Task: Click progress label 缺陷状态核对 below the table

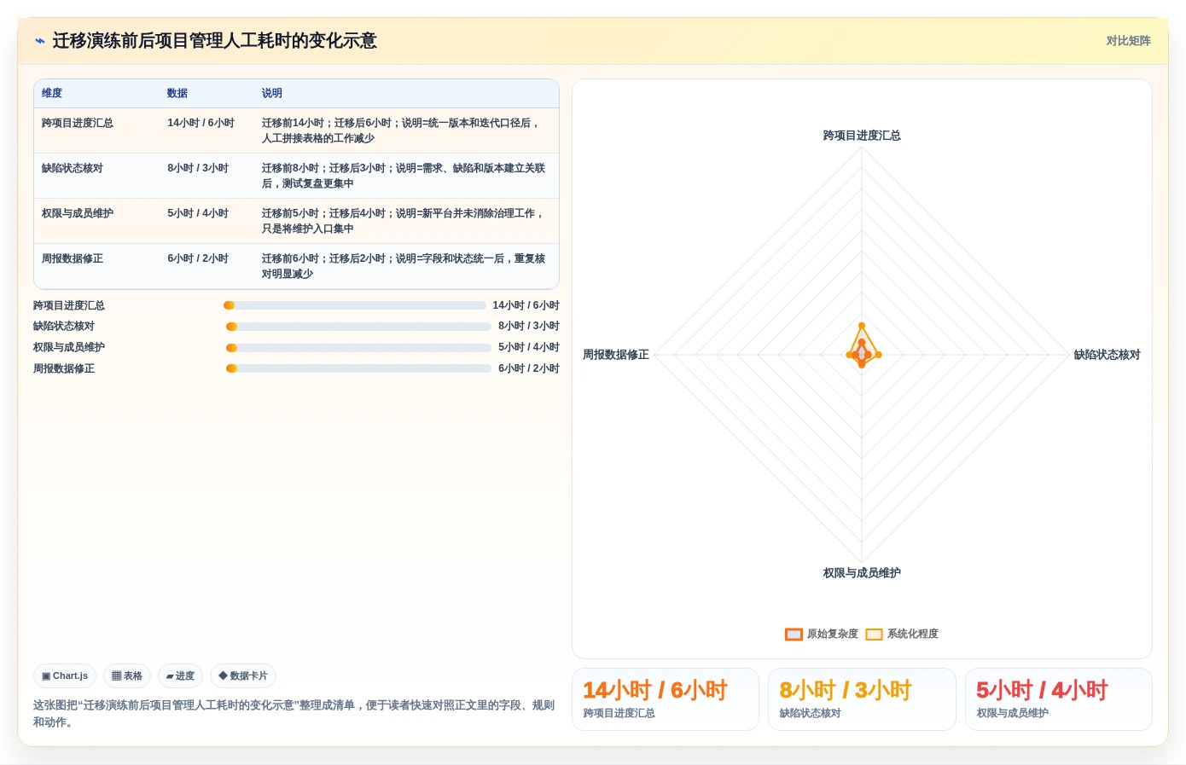Action: pyautogui.click(x=64, y=326)
